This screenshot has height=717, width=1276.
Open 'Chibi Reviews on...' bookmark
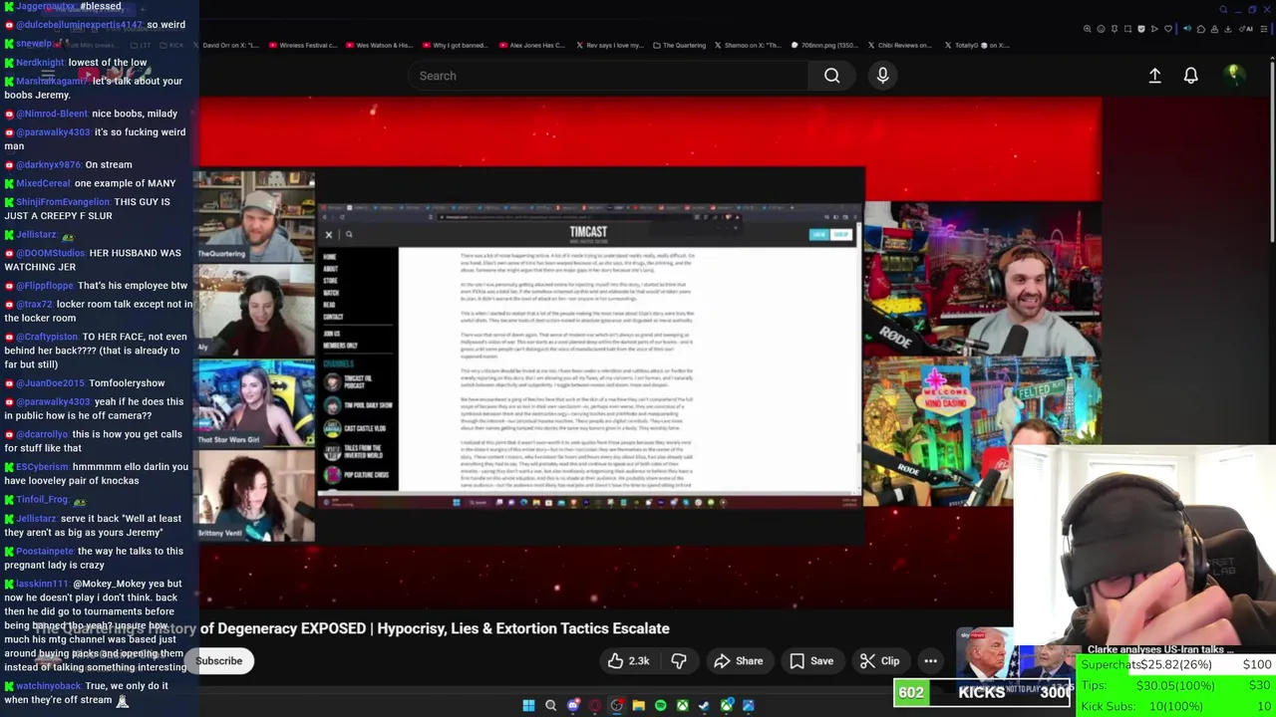click(899, 45)
